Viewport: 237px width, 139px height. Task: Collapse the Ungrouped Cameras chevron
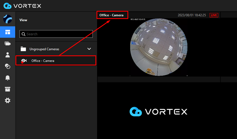click(89, 49)
